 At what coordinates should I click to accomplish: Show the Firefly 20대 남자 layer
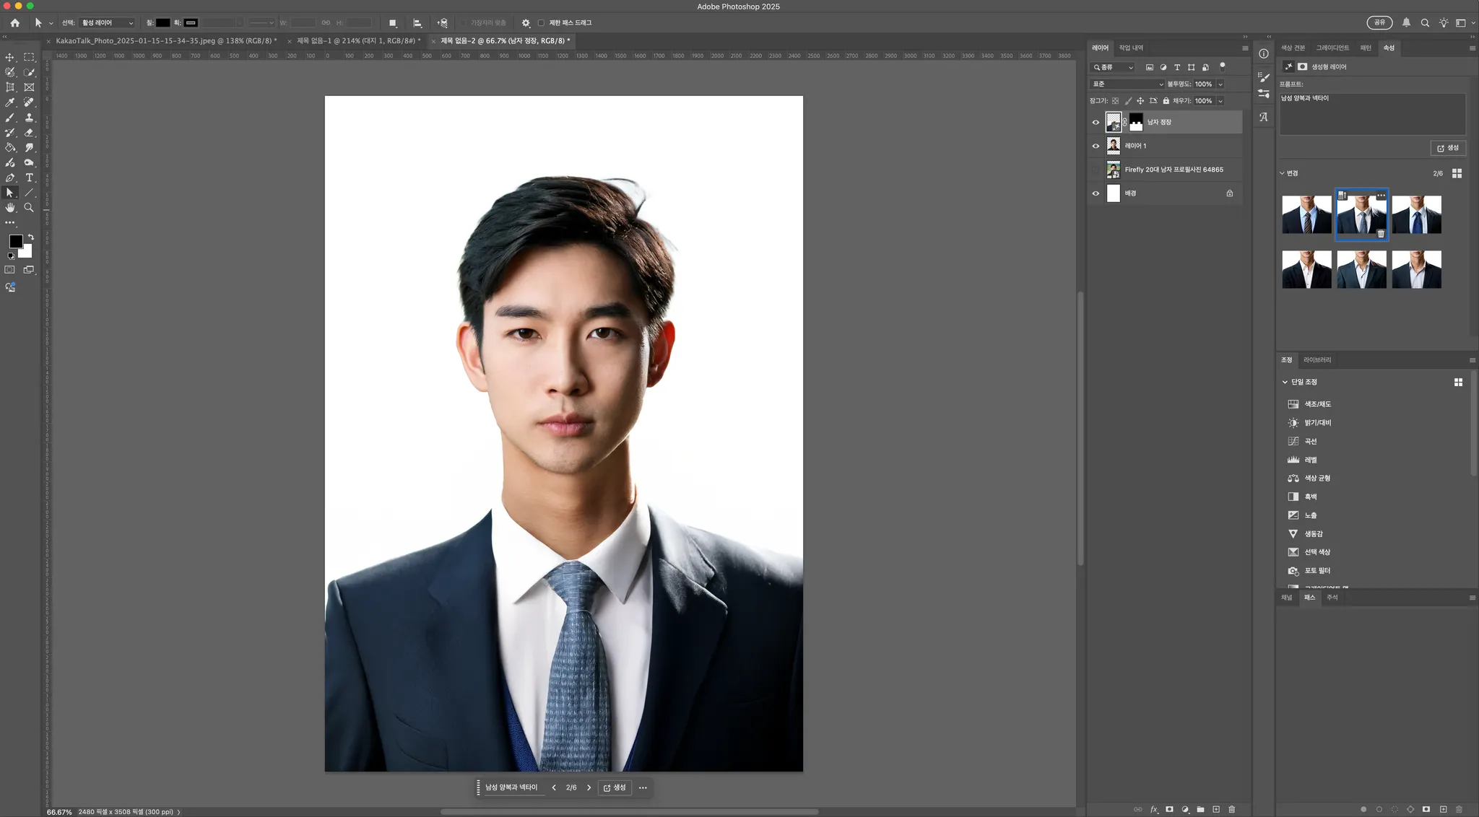pyautogui.click(x=1096, y=170)
